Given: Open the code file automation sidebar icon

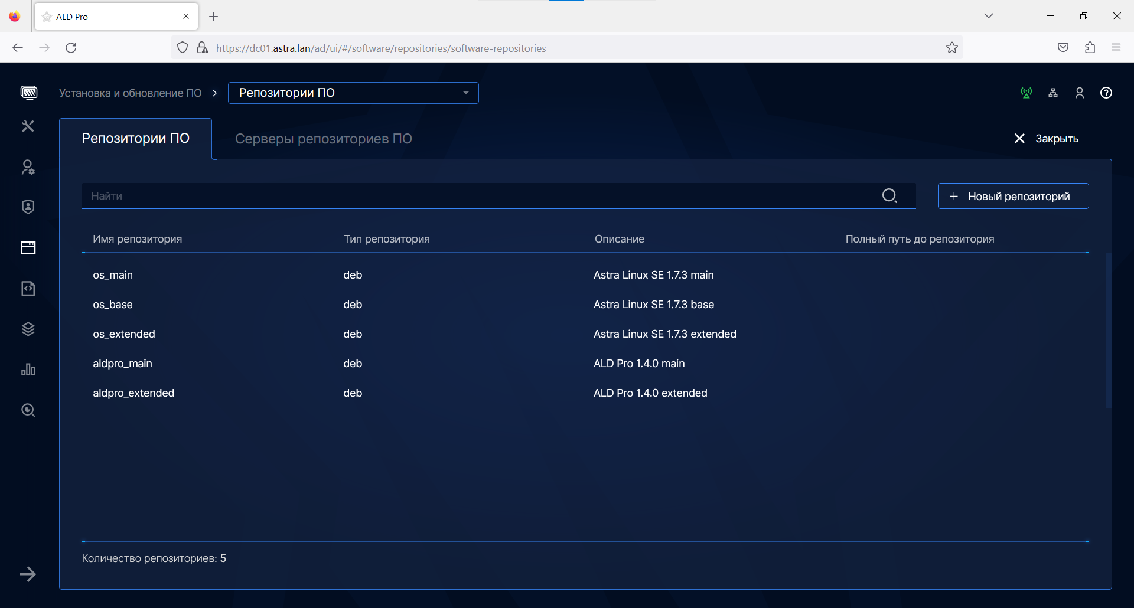Looking at the screenshot, I should [x=28, y=288].
